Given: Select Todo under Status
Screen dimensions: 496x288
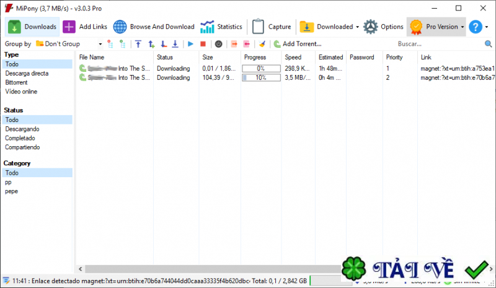Looking at the screenshot, I should coord(37,120).
